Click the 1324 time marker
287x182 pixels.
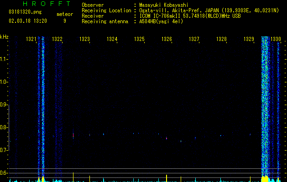(112, 39)
